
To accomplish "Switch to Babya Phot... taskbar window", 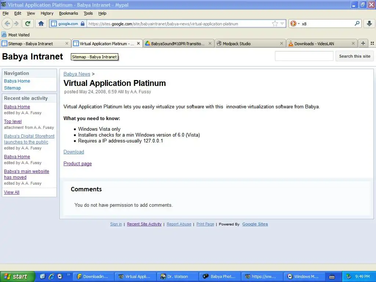I will point(220,276).
